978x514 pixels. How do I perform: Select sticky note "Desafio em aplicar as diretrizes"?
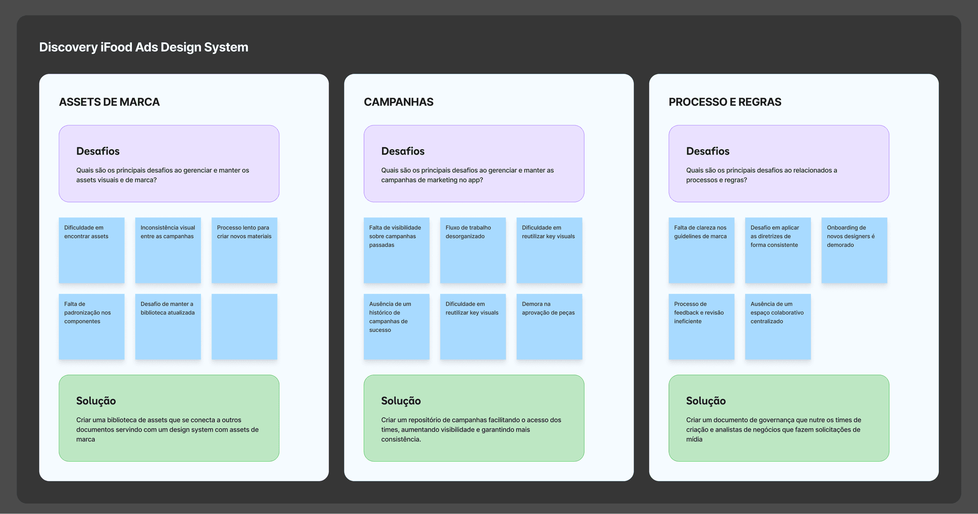[778, 251]
